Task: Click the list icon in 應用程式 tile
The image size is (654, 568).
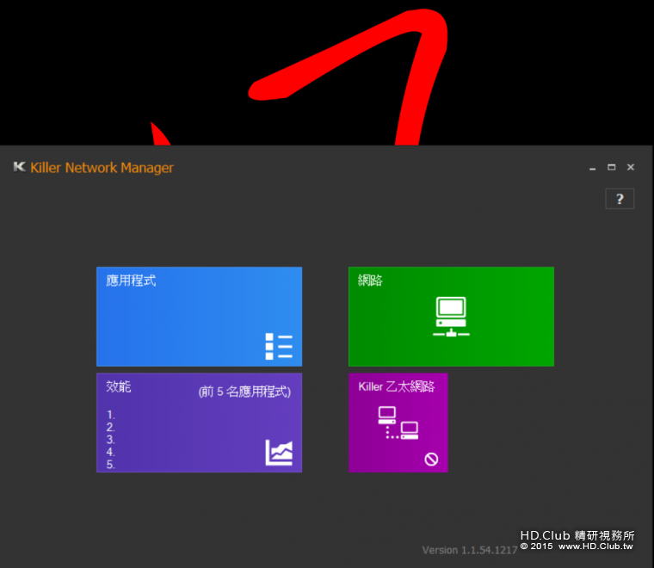Action: pos(279,346)
